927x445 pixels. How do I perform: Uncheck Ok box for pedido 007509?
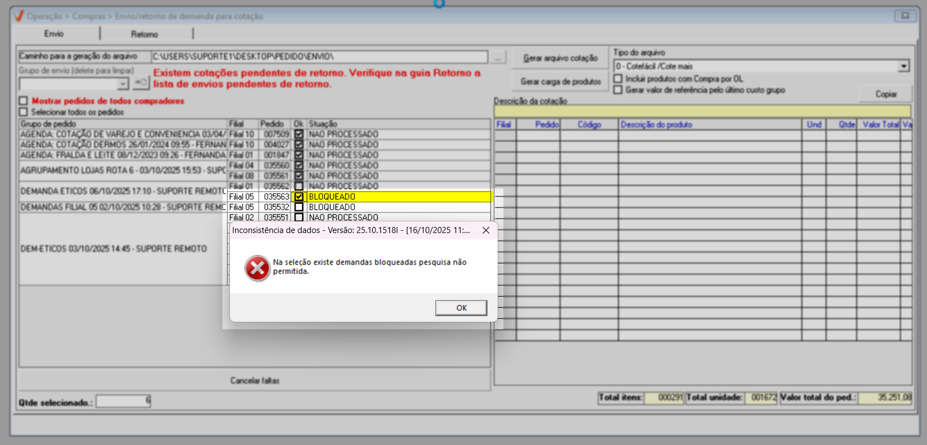click(299, 134)
